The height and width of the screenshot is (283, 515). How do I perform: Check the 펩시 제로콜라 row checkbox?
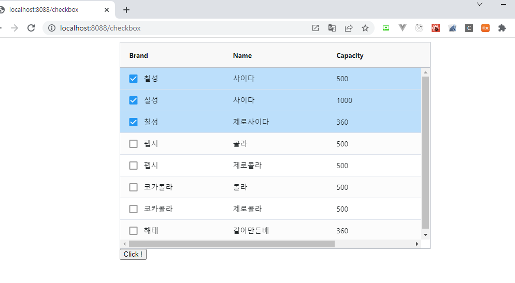click(133, 166)
